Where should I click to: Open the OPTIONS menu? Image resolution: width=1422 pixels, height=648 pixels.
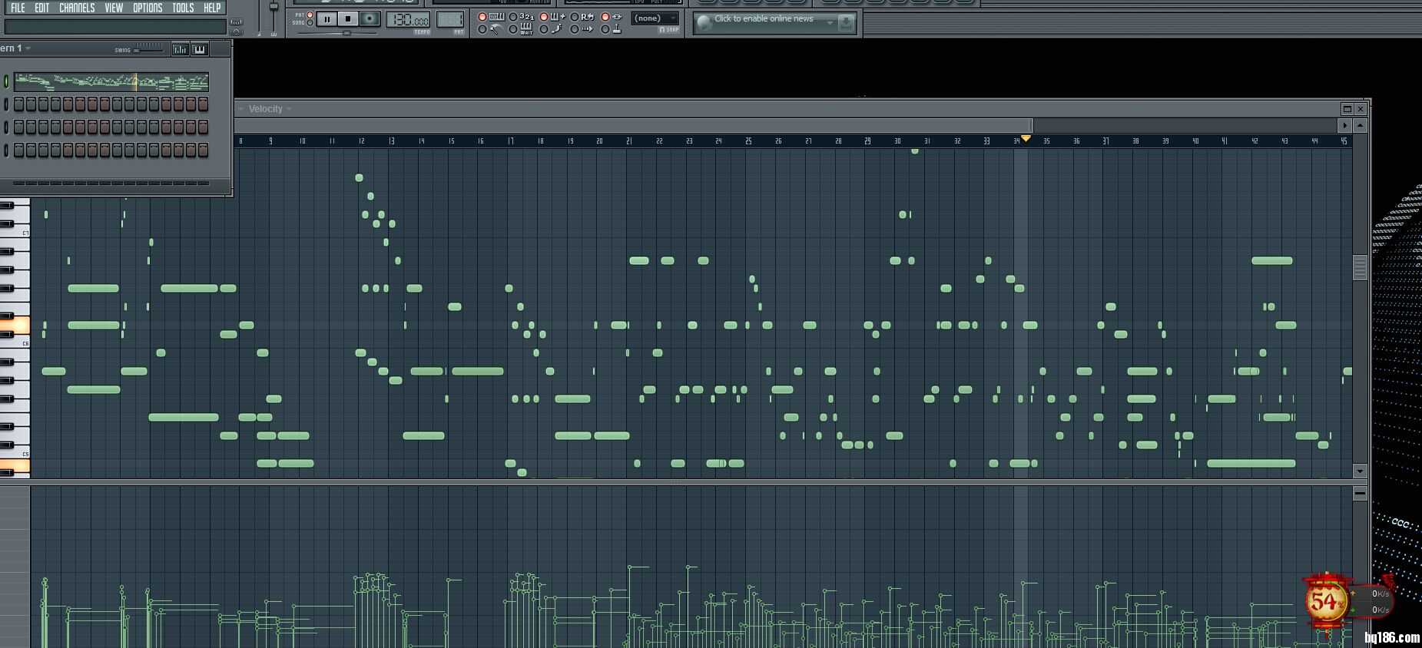(x=148, y=8)
